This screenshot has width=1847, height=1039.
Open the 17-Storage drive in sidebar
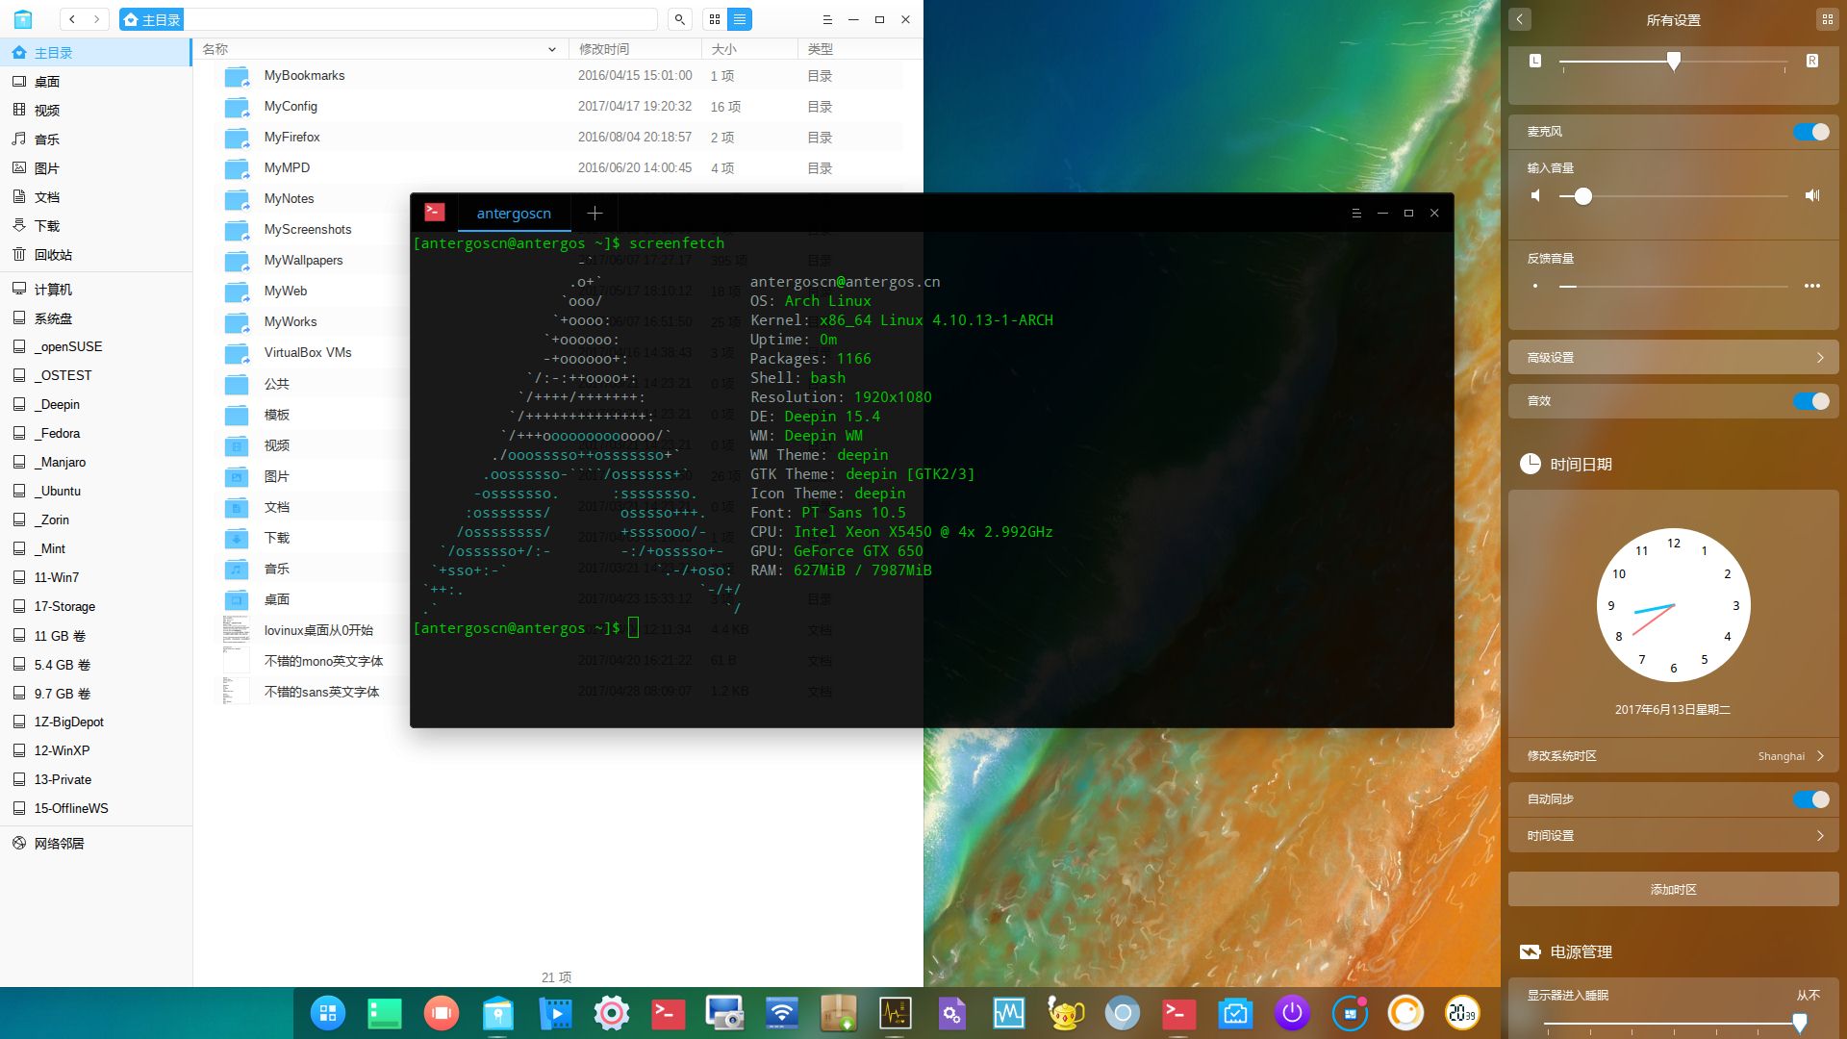pos(96,607)
